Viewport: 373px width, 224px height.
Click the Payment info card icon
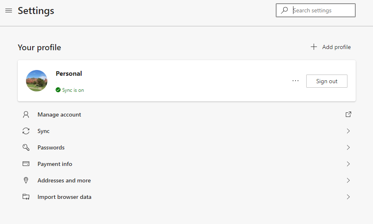pos(26,163)
